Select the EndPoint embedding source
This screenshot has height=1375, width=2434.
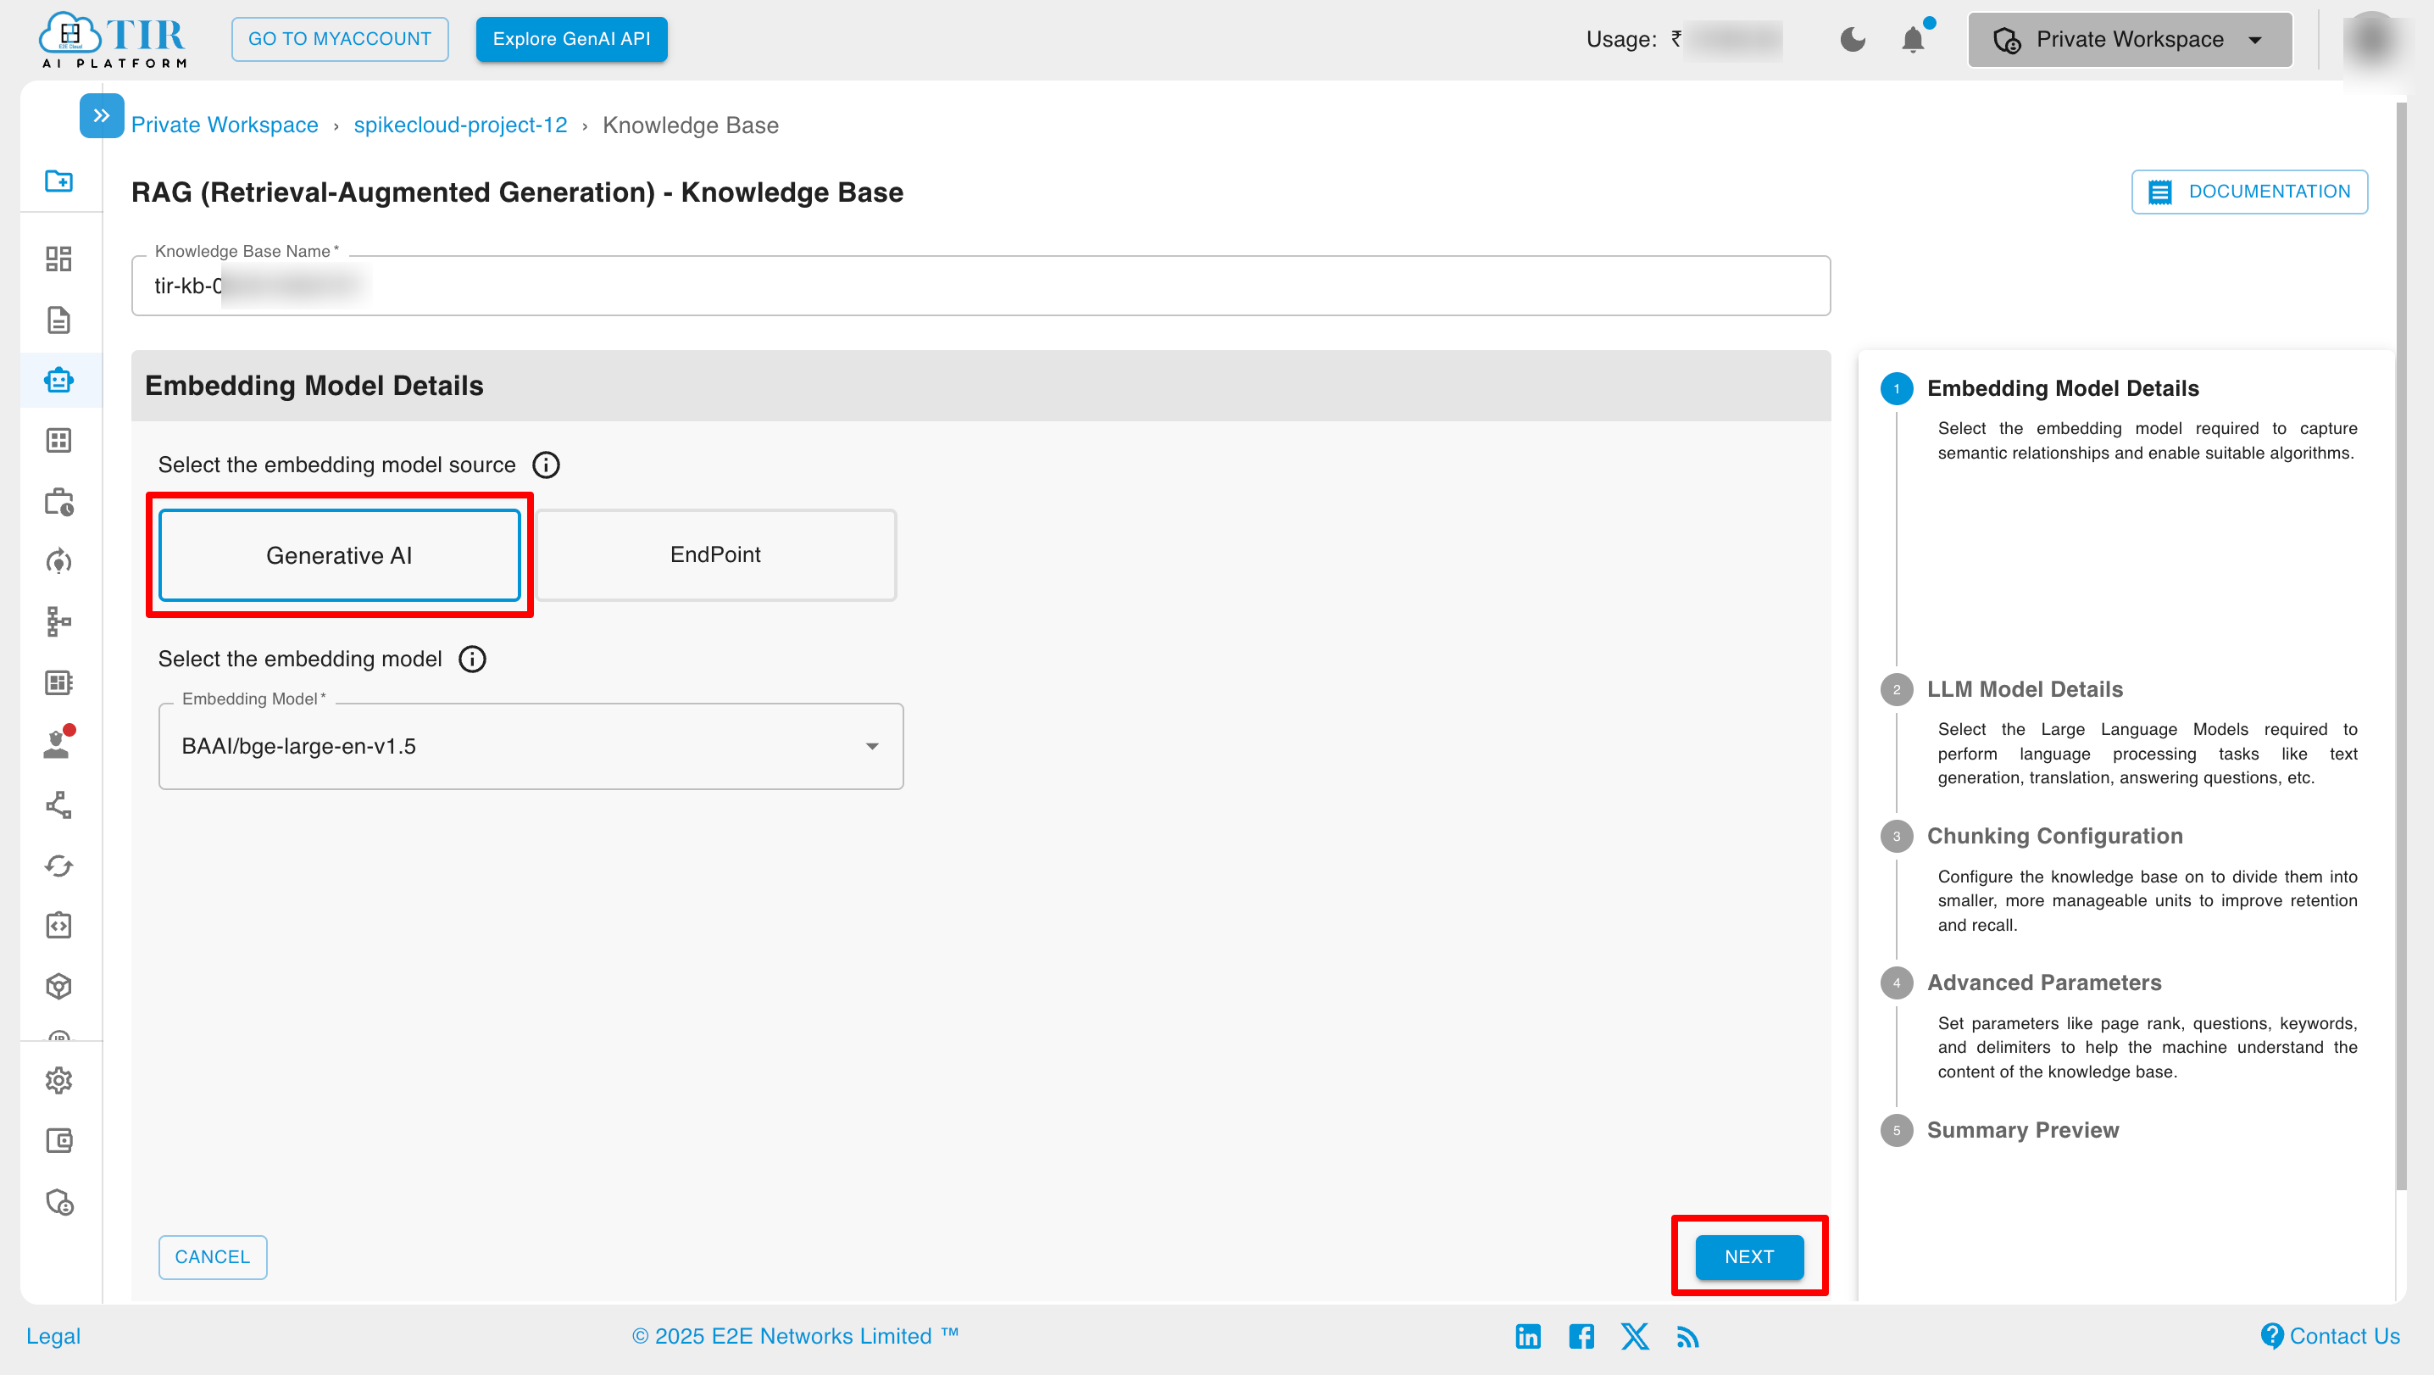click(715, 554)
